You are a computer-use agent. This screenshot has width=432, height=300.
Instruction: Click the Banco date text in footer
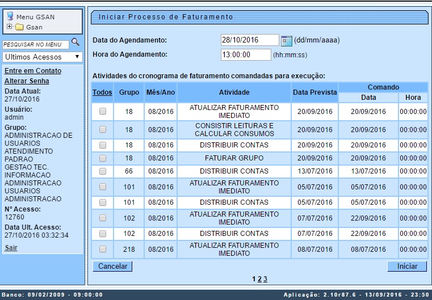52,295
